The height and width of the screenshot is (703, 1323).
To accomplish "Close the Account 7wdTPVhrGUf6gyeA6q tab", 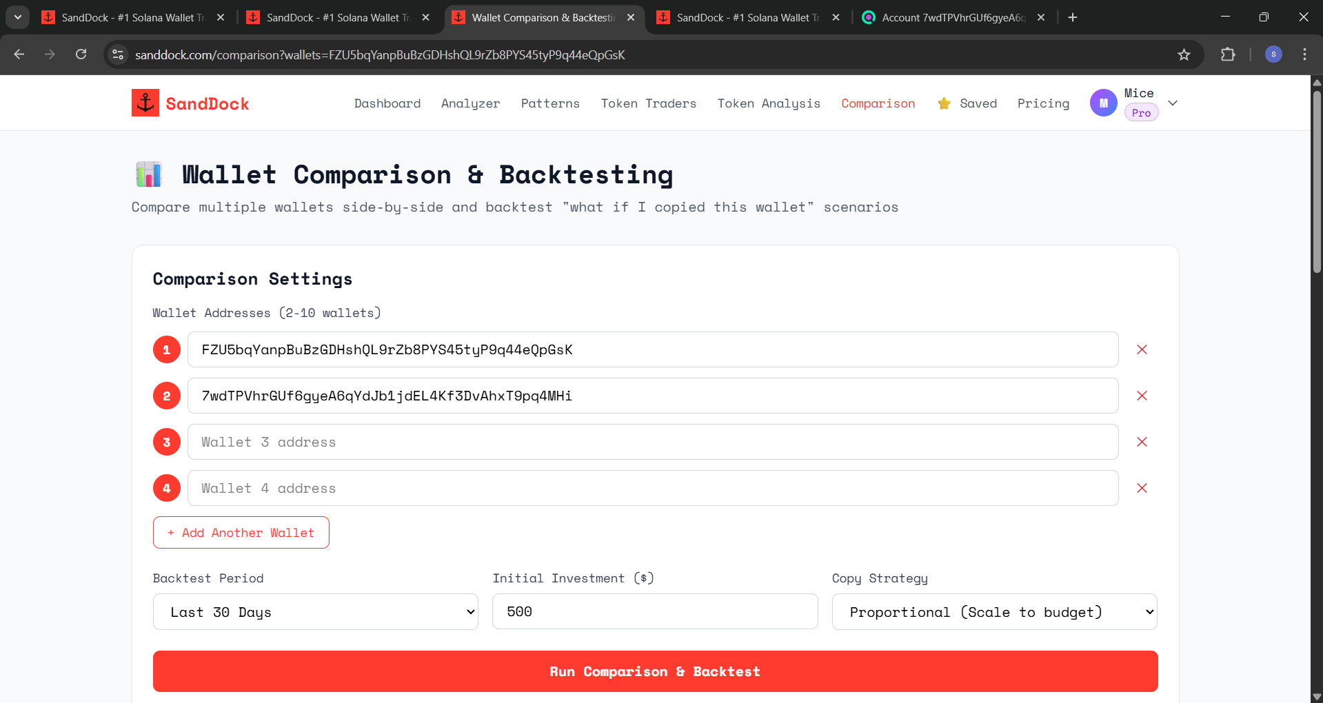I will pos(1041,17).
